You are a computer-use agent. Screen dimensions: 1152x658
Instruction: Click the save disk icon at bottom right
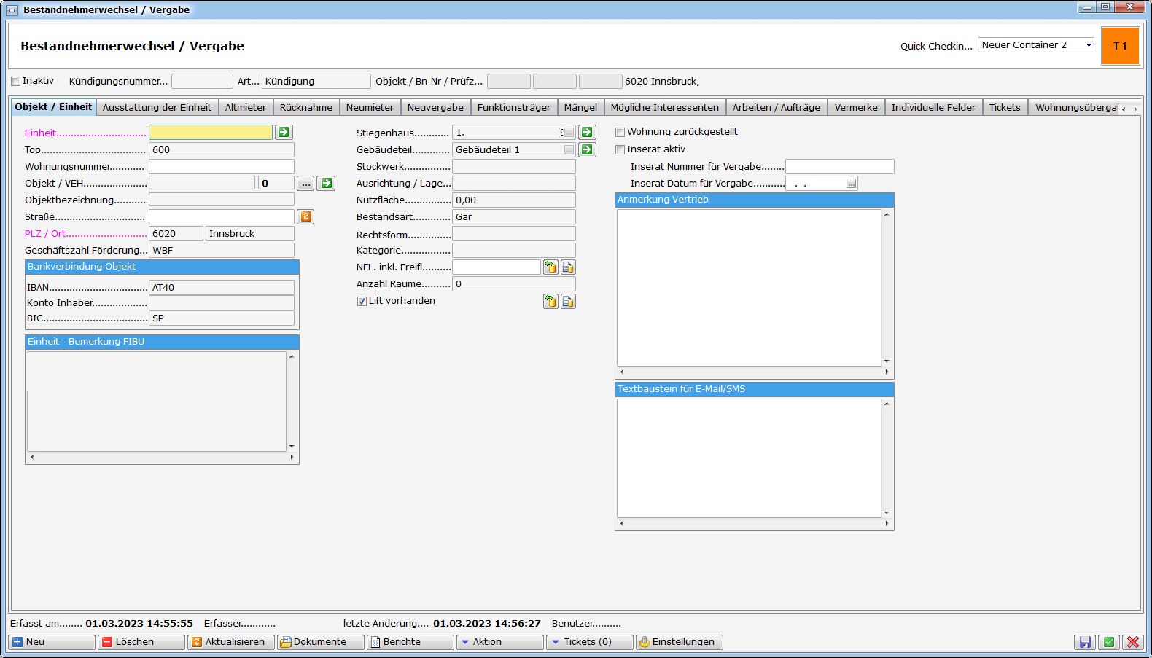pyautogui.click(x=1085, y=642)
